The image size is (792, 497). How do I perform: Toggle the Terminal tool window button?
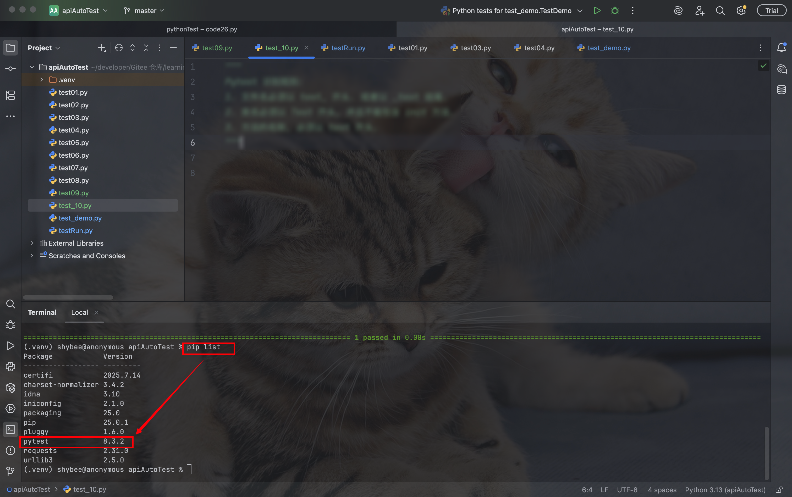(x=10, y=429)
